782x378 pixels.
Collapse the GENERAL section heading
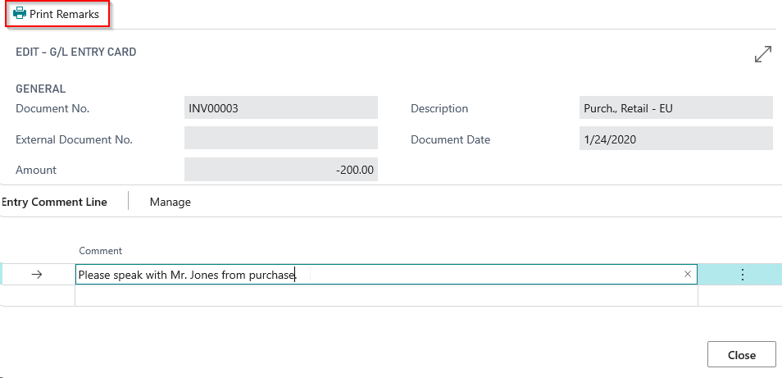point(41,89)
